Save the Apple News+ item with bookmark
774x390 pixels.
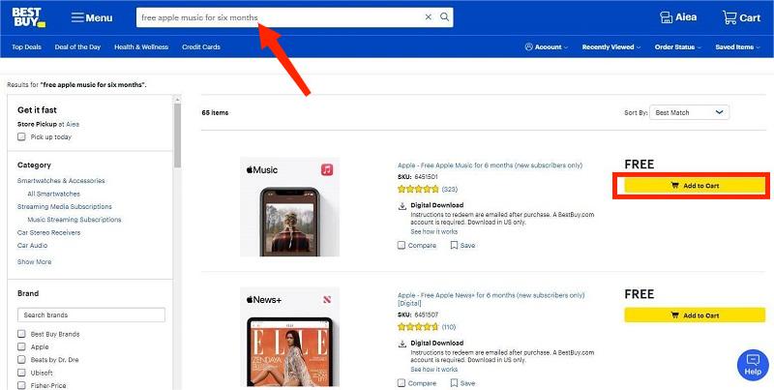pyautogui.click(x=462, y=383)
